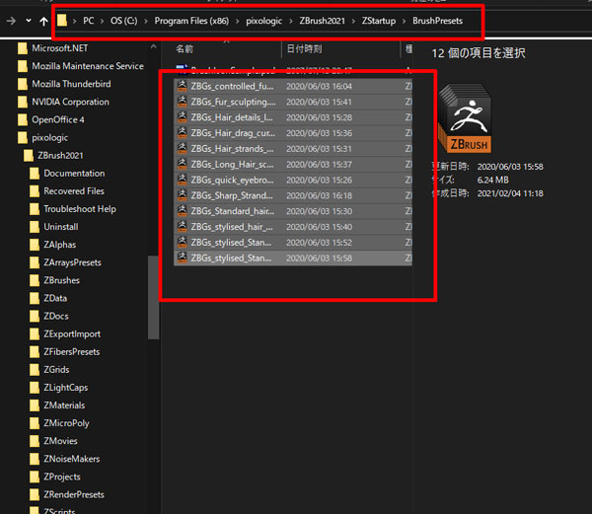Image resolution: width=592 pixels, height=514 pixels.
Task: Select ZBGs_Hair_details_l... file
Action: [x=293, y=117]
